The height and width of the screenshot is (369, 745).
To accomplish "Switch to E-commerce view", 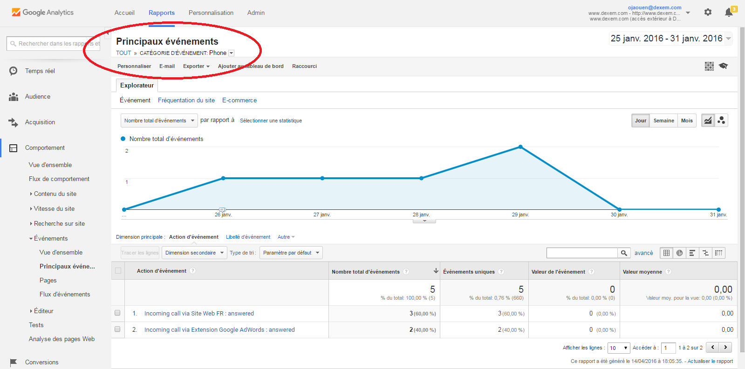I will coord(239,100).
